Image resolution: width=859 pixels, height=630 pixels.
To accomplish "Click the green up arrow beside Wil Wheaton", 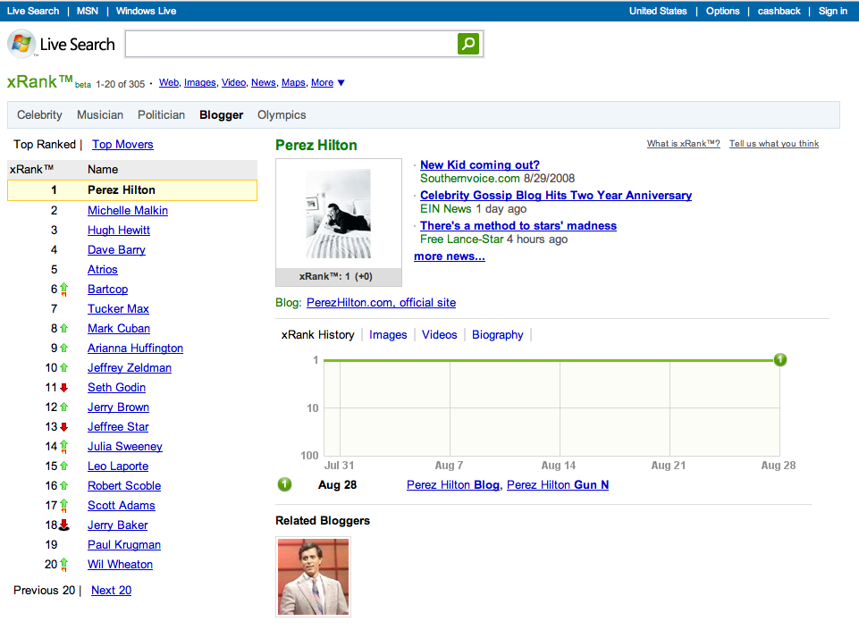I will tap(63, 565).
